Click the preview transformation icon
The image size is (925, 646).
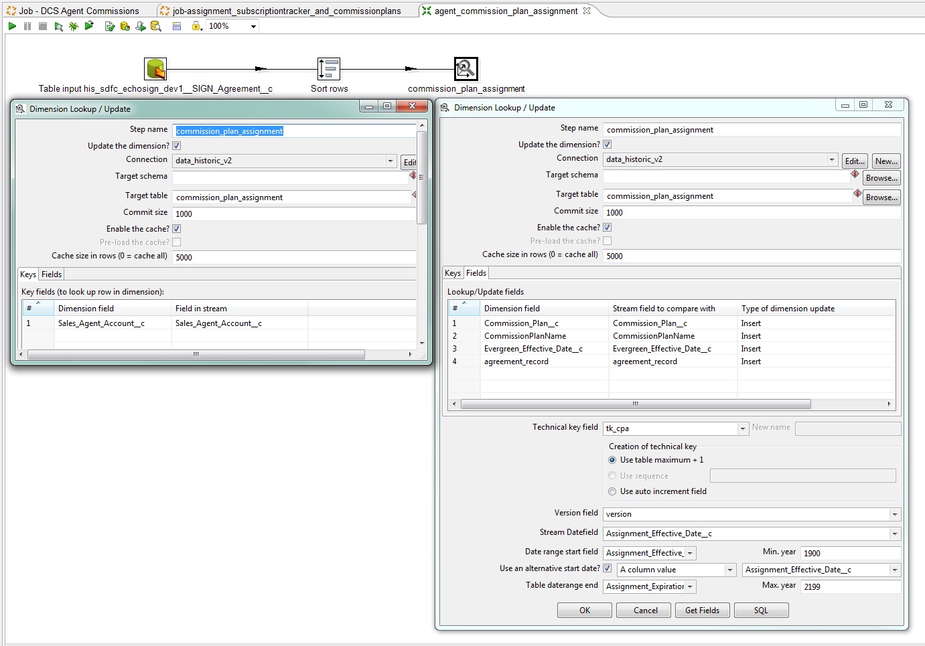(x=59, y=26)
